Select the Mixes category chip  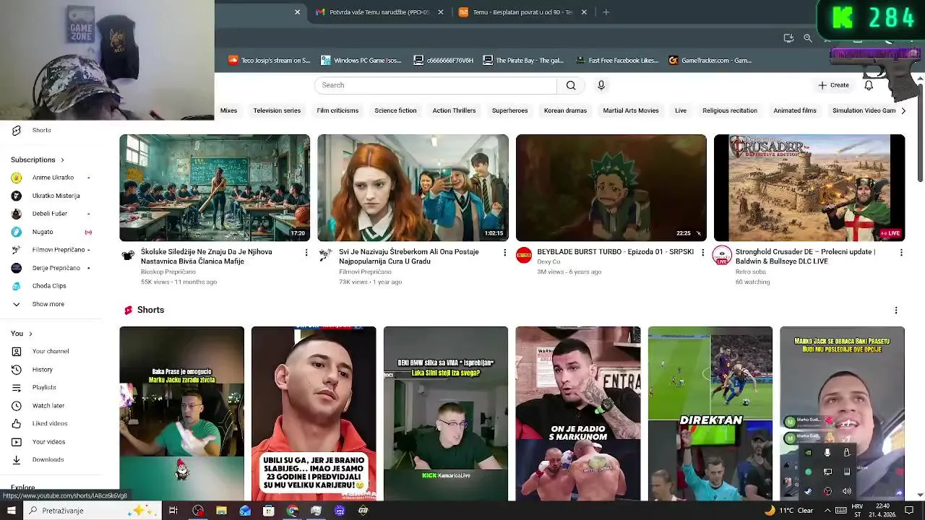pyautogui.click(x=228, y=110)
